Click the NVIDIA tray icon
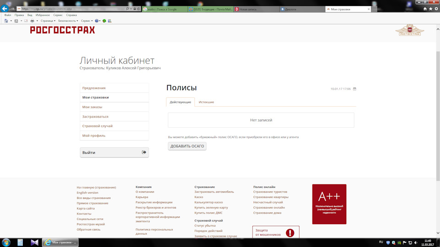The height and width of the screenshot is (247, 440). 399,242
